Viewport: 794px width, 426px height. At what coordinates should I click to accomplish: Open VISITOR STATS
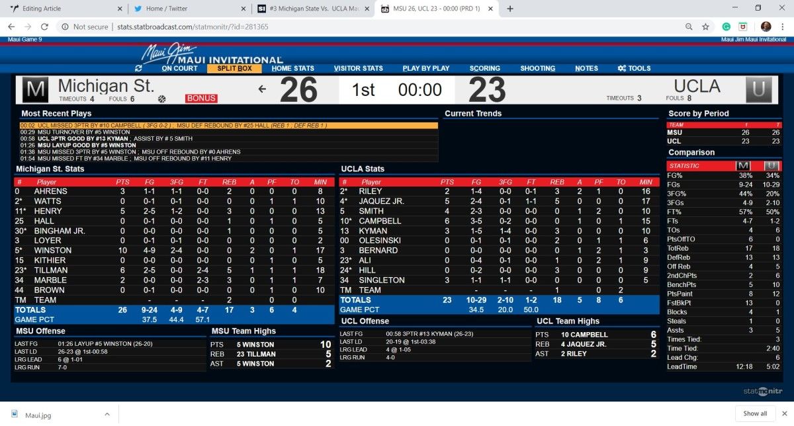(358, 68)
